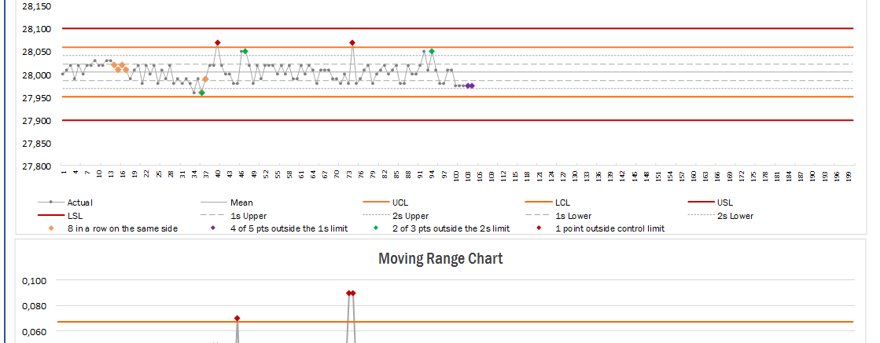Screen dimensions: 880x343
Task: Select the "Mean" legend entry
Action: click(241, 203)
